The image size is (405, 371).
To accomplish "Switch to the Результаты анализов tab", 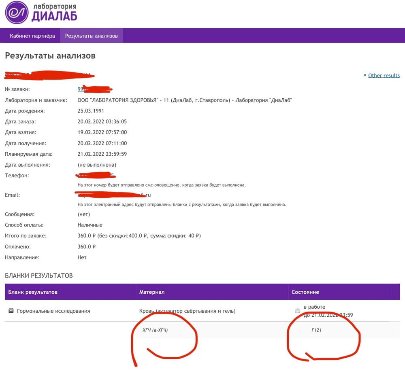I will pyautogui.click(x=92, y=36).
